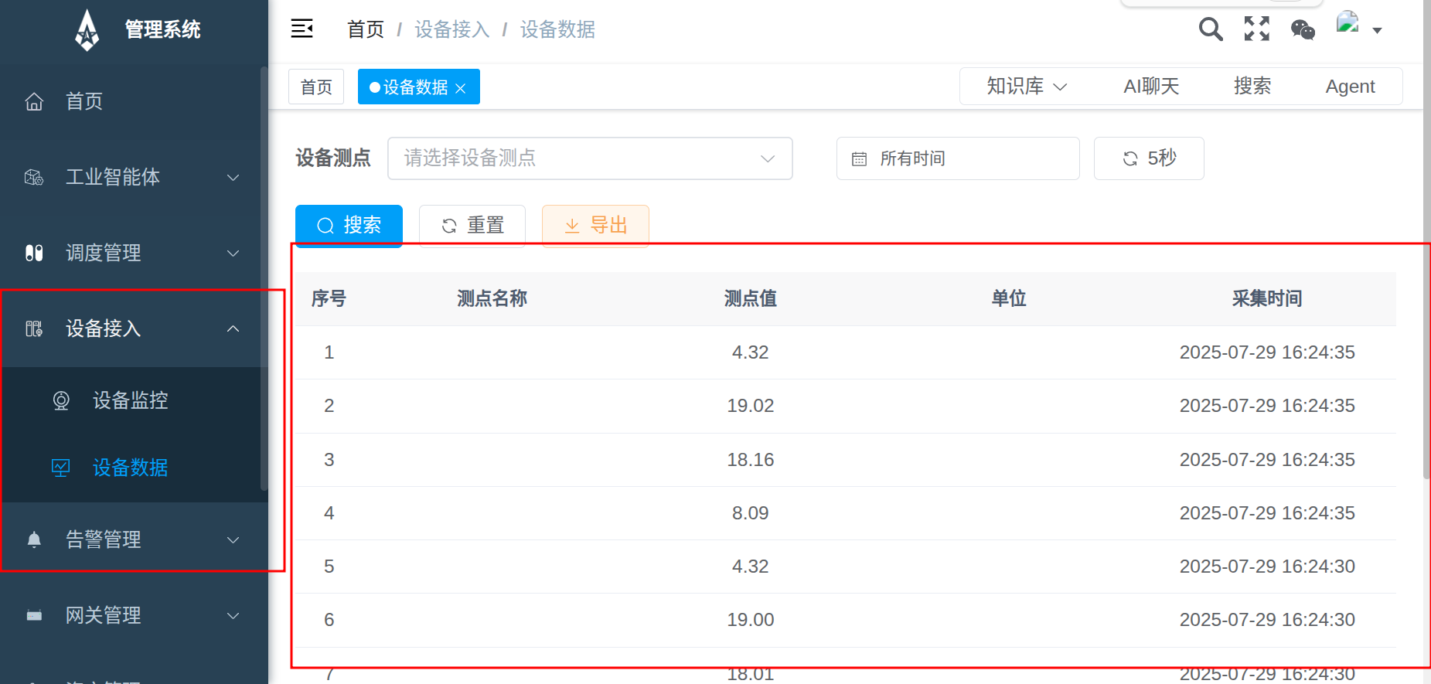Click the blue 搜索 button
The image size is (1431, 684).
tap(349, 226)
